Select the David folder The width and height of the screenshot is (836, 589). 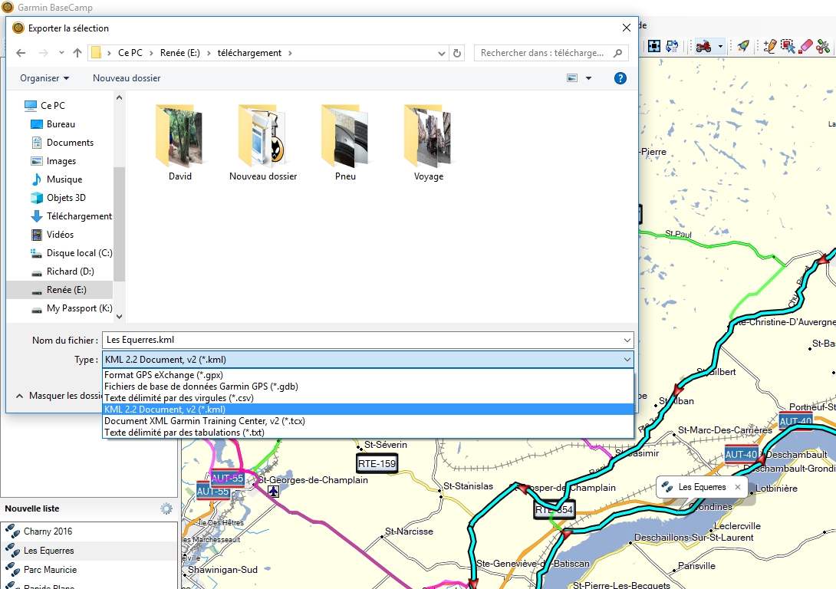(x=180, y=143)
